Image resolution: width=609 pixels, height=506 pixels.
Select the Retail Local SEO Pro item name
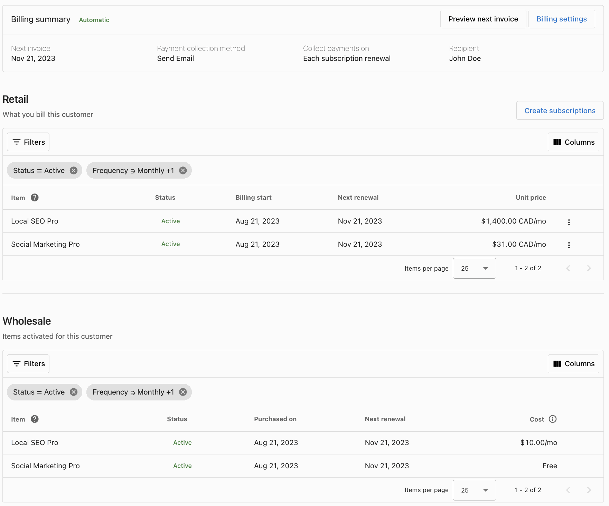click(35, 221)
